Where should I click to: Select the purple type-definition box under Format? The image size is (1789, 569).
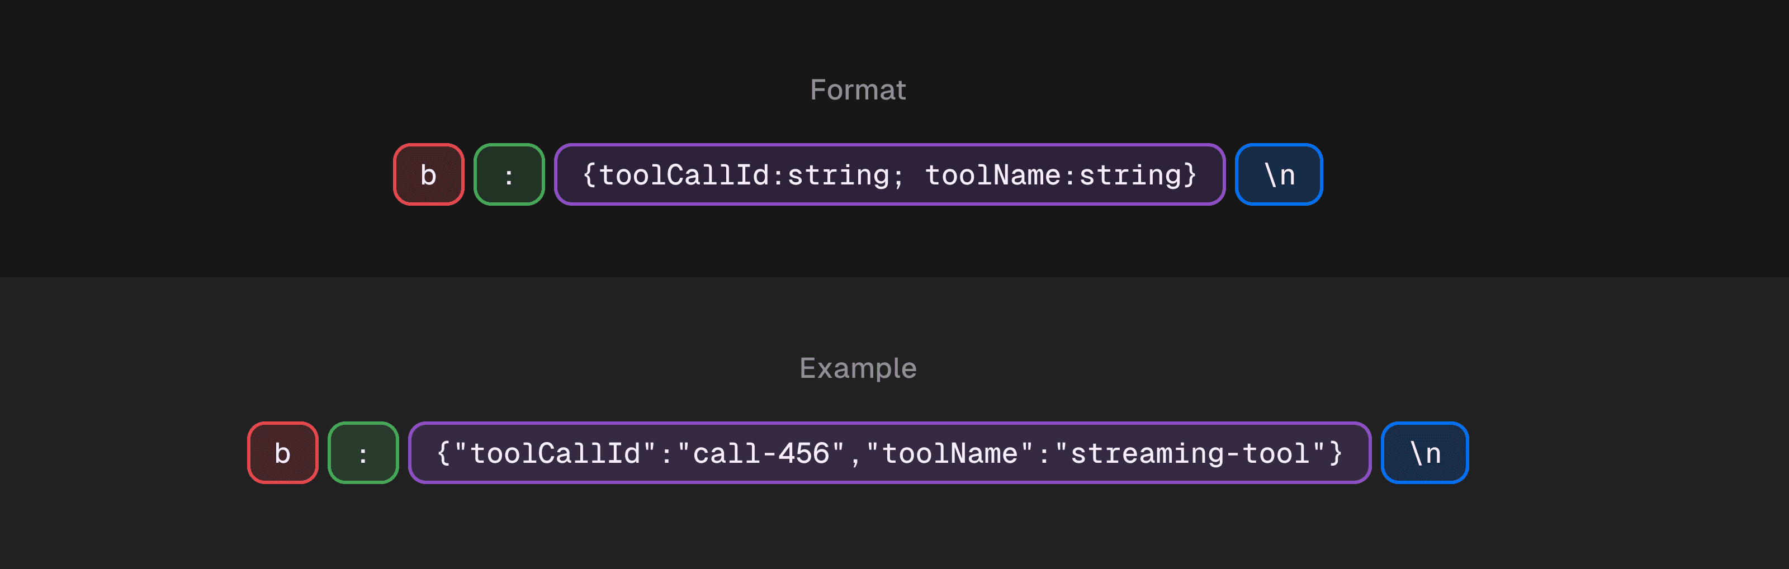tap(889, 174)
